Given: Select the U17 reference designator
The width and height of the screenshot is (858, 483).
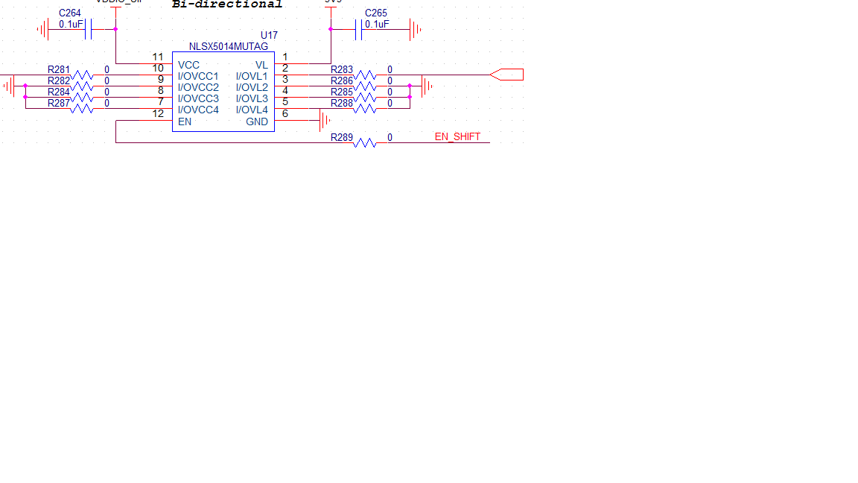Looking at the screenshot, I should click(x=269, y=35).
